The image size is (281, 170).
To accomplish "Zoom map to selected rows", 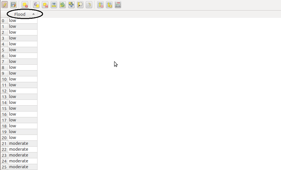I will tap(80, 5).
